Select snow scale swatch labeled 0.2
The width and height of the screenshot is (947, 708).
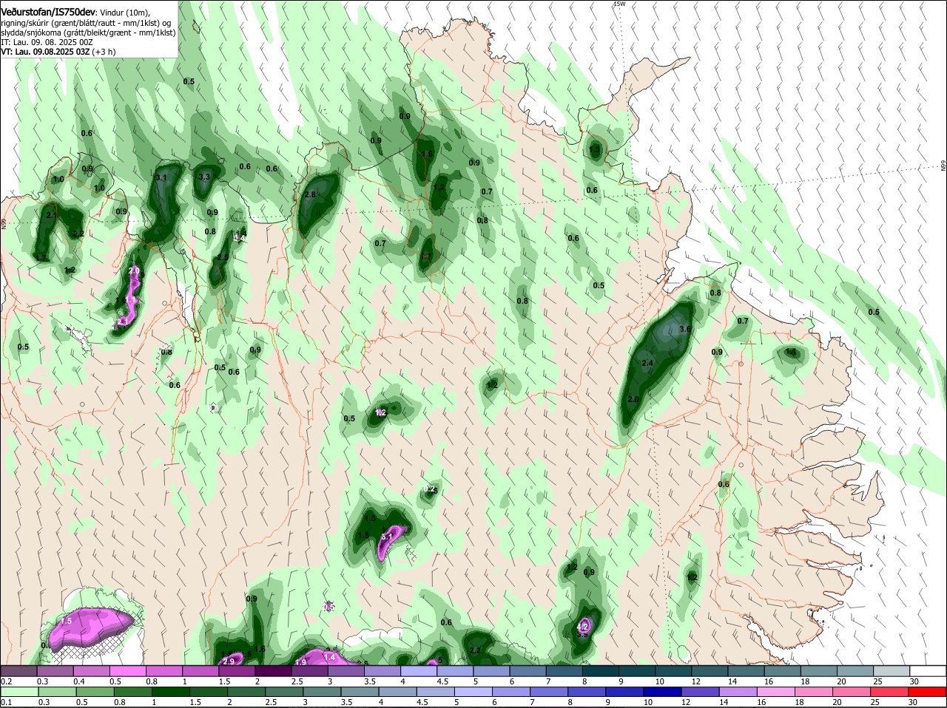pyautogui.click(x=18, y=670)
